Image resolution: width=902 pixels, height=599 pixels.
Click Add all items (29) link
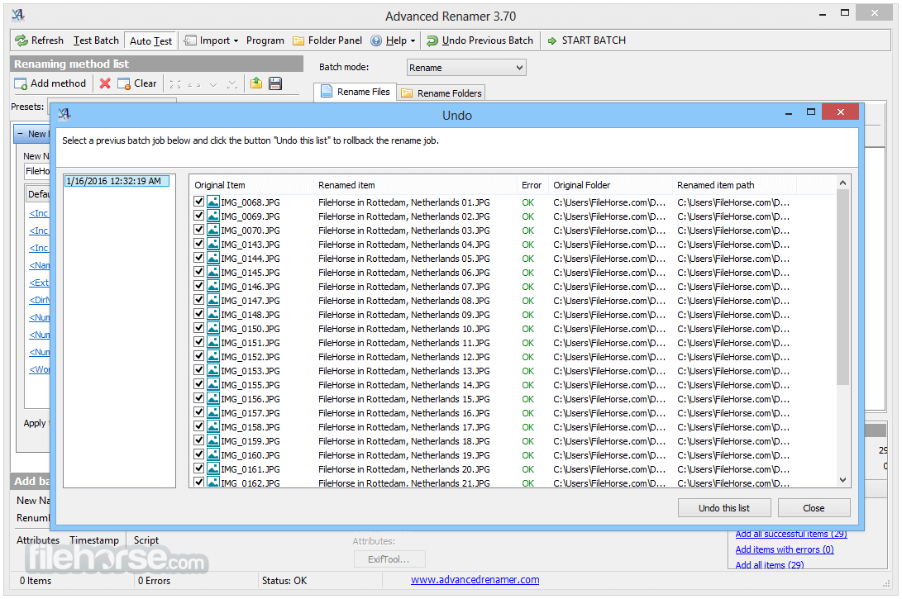[770, 565]
